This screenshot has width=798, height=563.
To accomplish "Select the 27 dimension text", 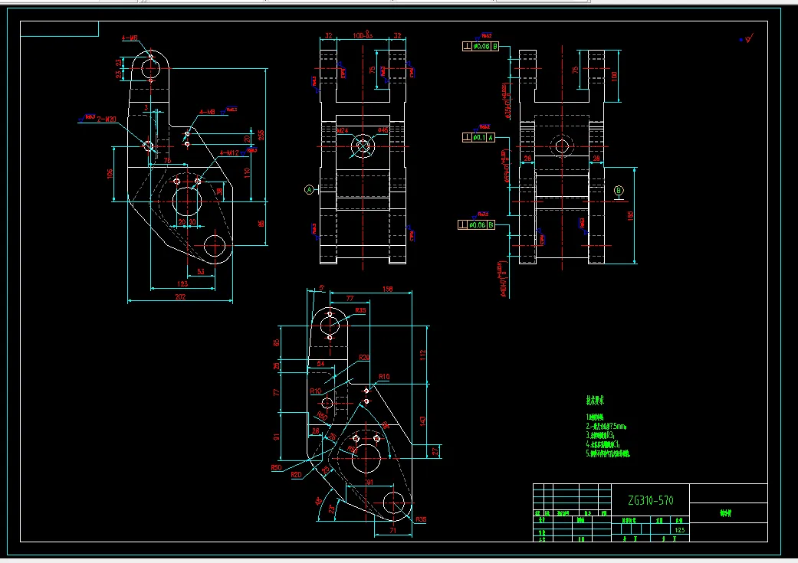I will 435,451.
